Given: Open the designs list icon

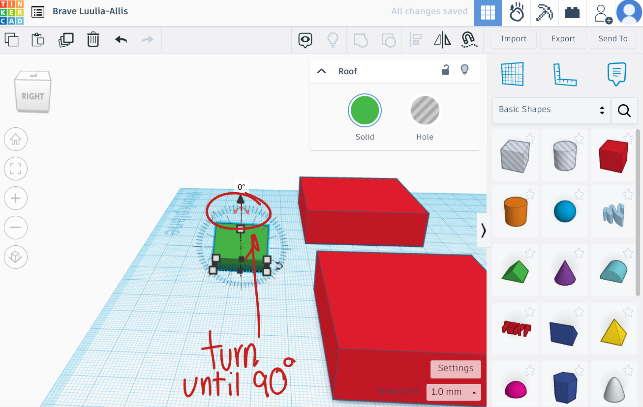Looking at the screenshot, I should click(38, 12).
